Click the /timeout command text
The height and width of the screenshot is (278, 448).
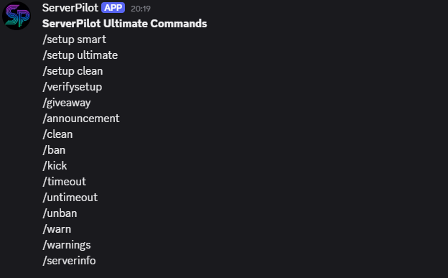64,182
